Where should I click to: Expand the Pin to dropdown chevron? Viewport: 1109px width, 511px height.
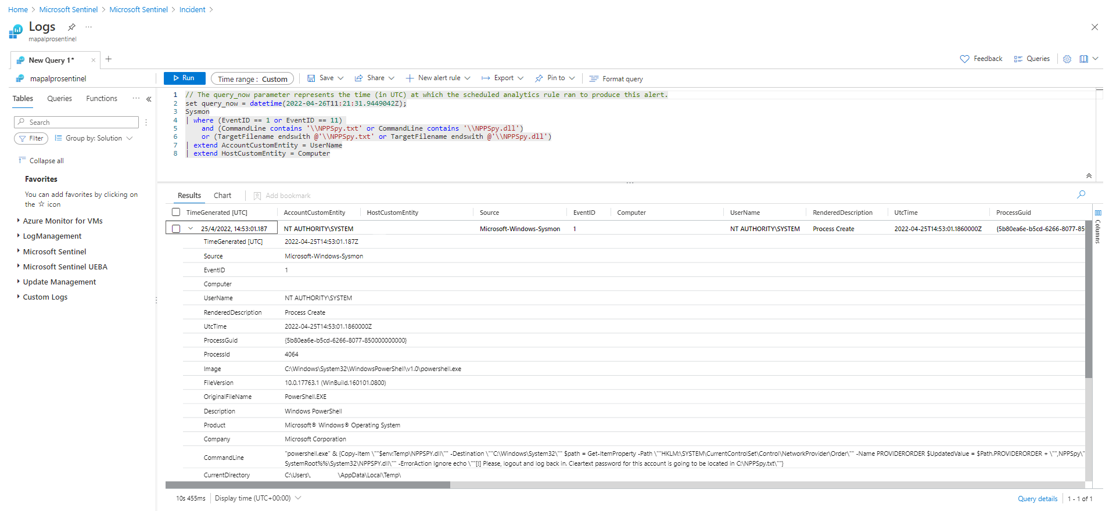[x=572, y=78]
